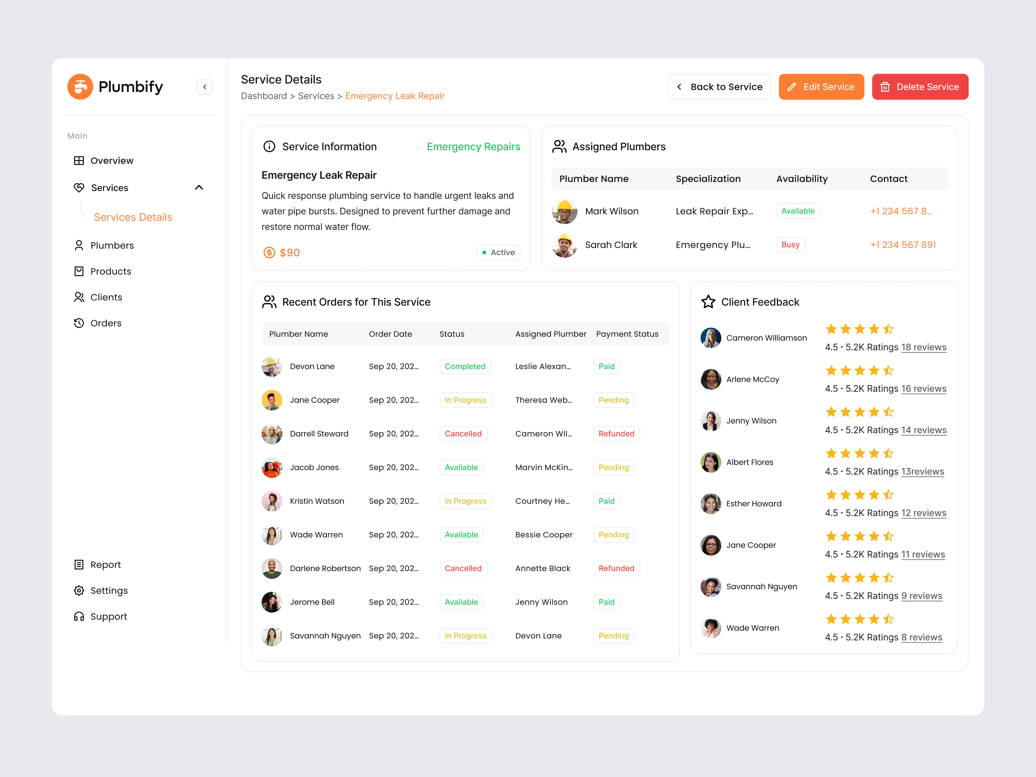This screenshot has width=1036, height=777.
Task: Collapse the sidebar with the arrow button
Action: coord(205,86)
